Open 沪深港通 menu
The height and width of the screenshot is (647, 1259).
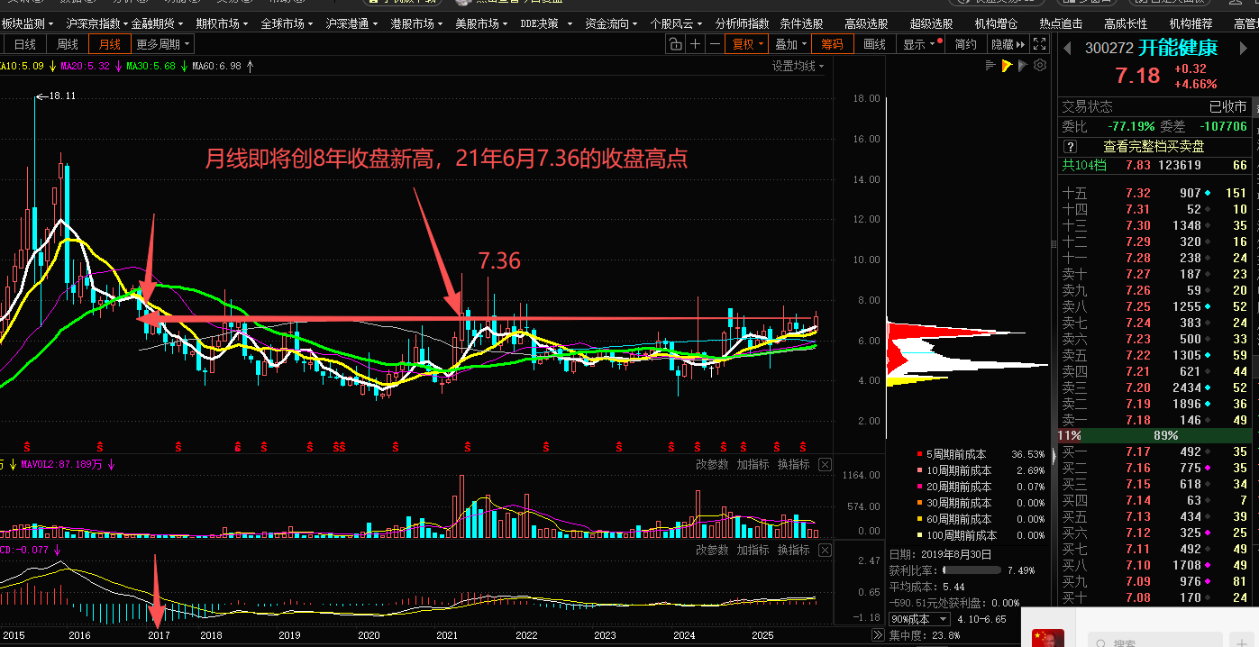[352, 23]
